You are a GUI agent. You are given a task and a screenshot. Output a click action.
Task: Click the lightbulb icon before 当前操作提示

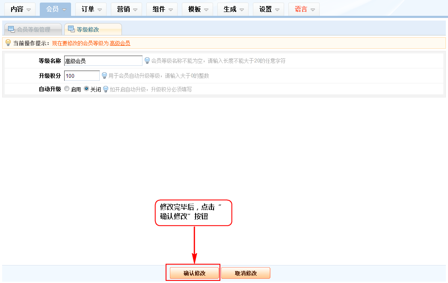pos(8,43)
